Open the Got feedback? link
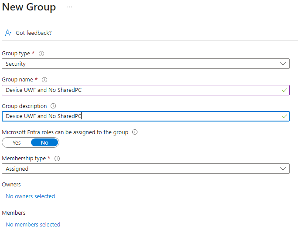 tap(34, 33)
